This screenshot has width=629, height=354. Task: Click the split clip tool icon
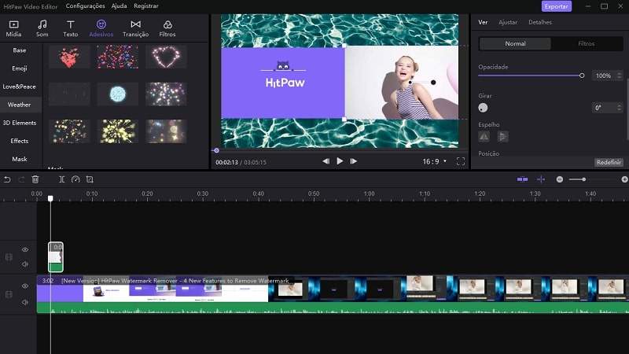coord(61,179)
